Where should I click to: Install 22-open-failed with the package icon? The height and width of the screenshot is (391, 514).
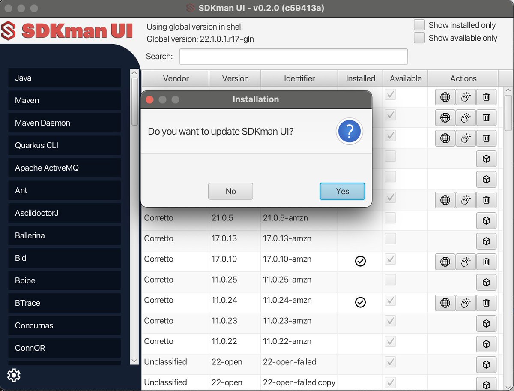point(486,364)
